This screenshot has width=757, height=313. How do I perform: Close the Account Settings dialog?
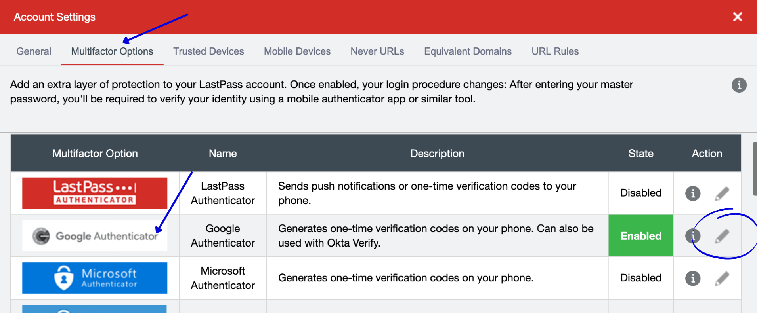[x=738, y=17]
